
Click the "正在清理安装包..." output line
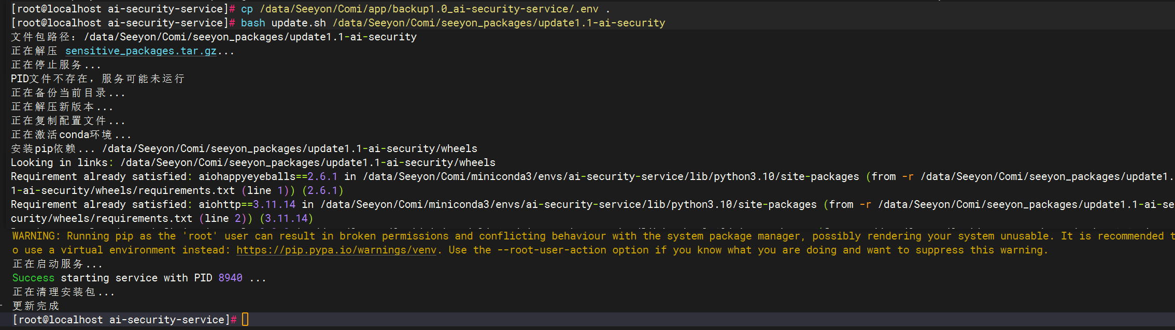coord(63,292)
